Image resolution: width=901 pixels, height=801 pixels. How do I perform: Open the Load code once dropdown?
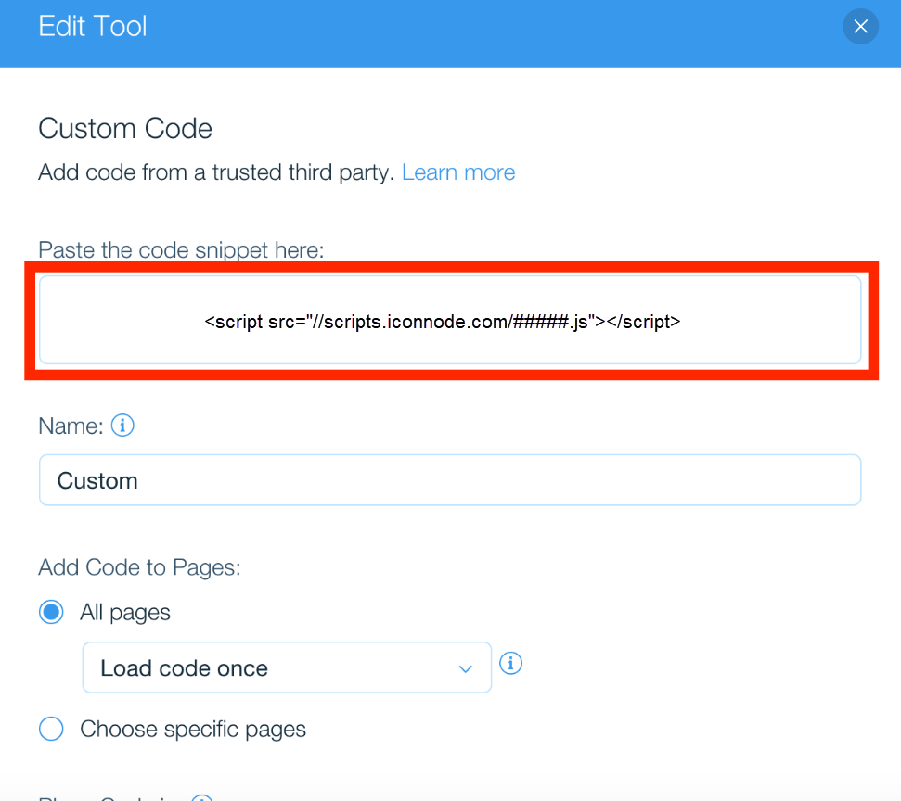pos(287,667)
